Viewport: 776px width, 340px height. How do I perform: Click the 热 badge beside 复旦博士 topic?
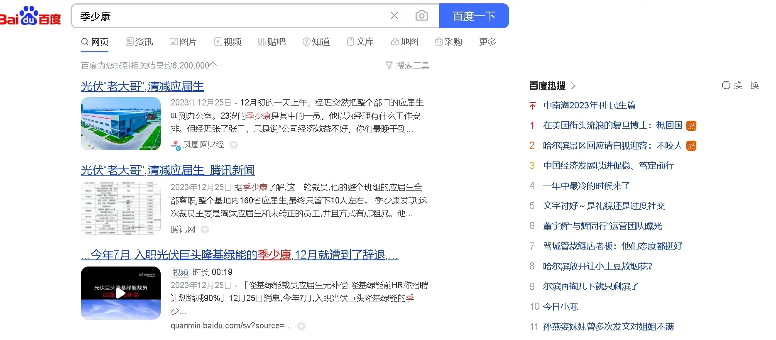tap(691, 125)
